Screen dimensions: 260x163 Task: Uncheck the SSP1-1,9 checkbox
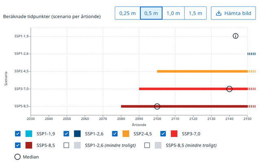click(17, 134)
